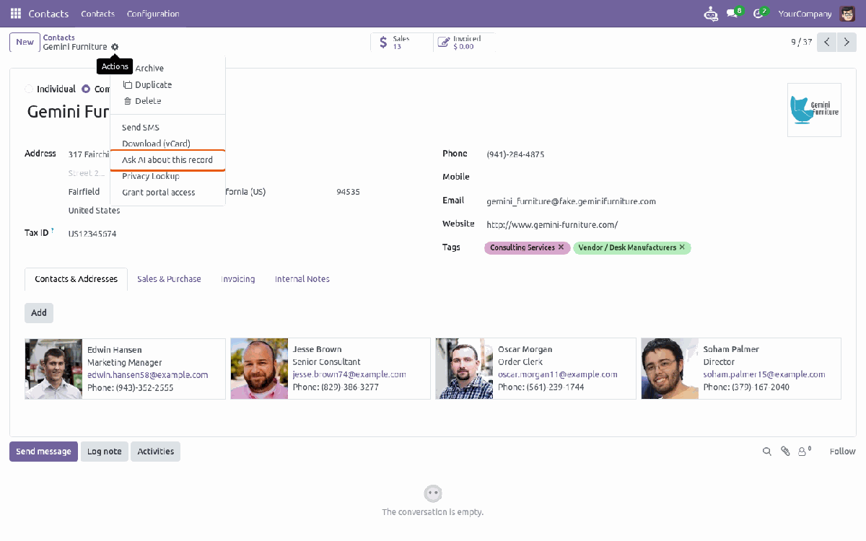Click Jesse Brown's email address
866x541 pixels.
pos(349,374)
